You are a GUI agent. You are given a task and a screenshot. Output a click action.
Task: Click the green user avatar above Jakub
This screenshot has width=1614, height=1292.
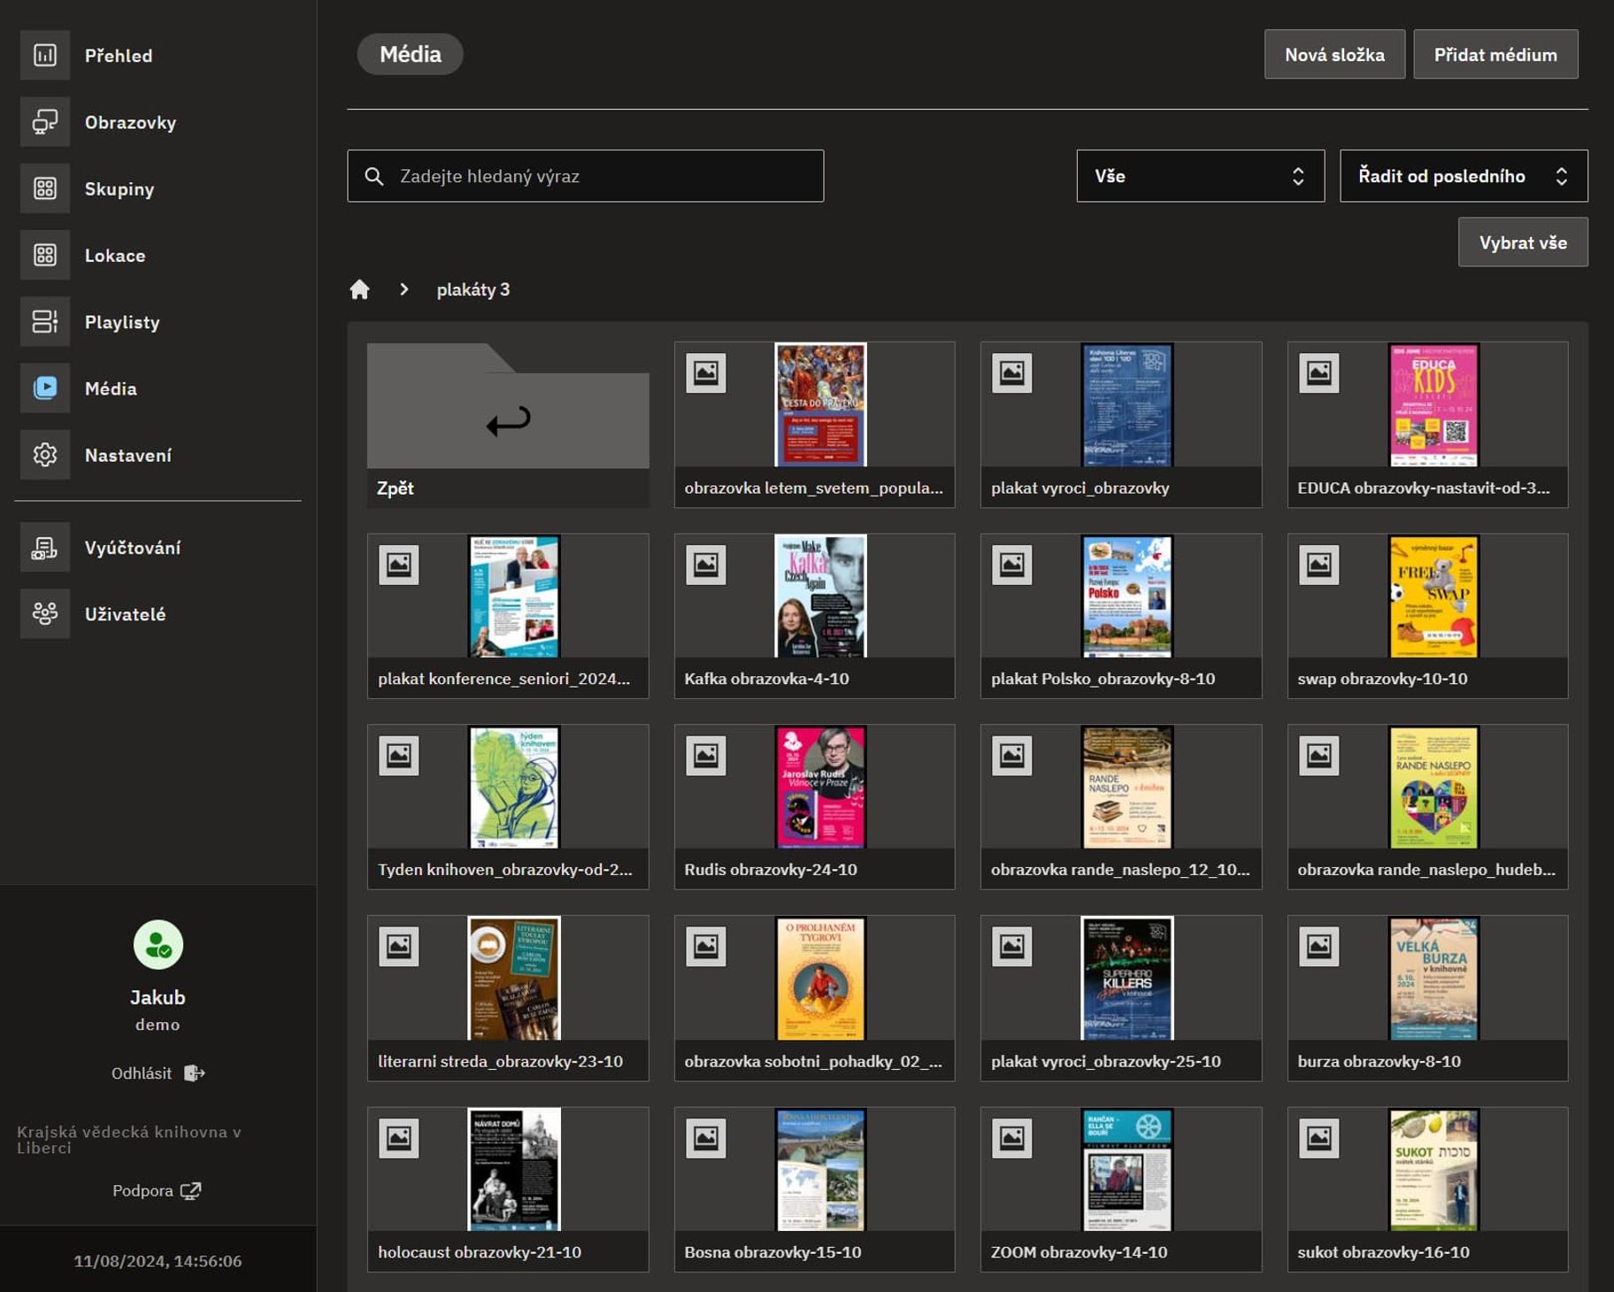click(x=158, y=942)
